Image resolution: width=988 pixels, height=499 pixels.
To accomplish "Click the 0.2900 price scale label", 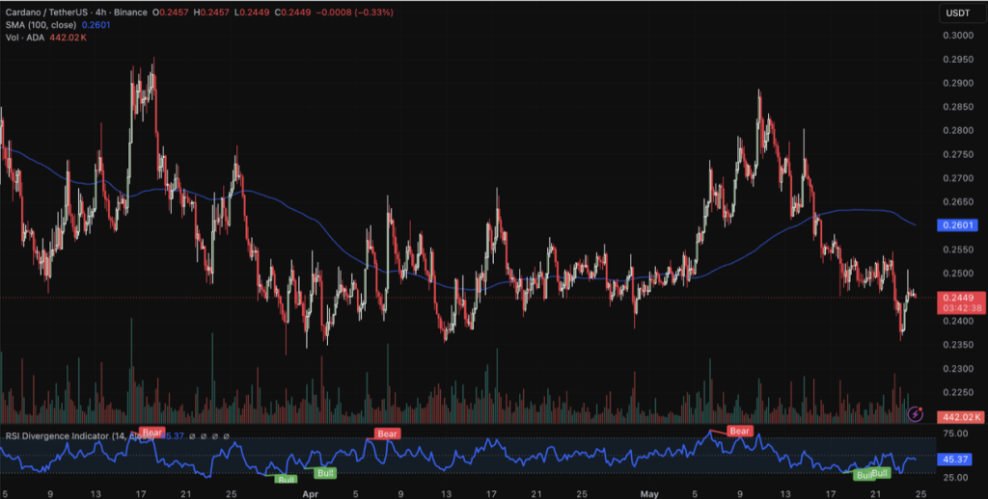I will pyautogui.click(x=957, y=83).
